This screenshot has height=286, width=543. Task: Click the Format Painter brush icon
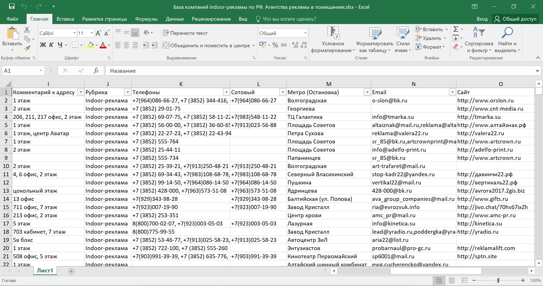tap(27, 49)
